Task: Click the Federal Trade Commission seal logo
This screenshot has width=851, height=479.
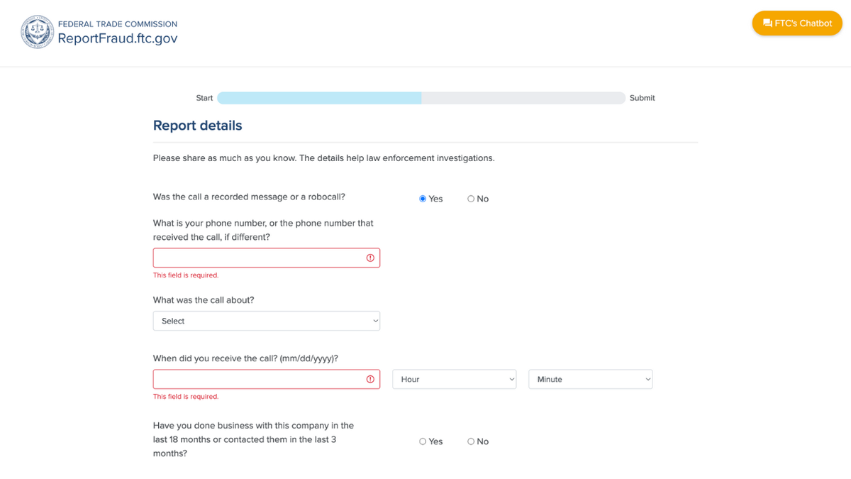Action: click(x=37, y=32)
